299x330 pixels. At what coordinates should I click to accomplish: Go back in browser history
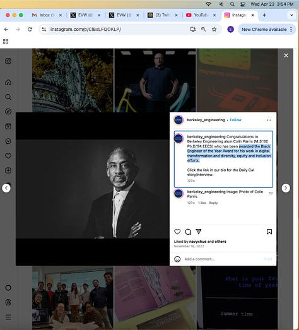click(x=6, y=29)
